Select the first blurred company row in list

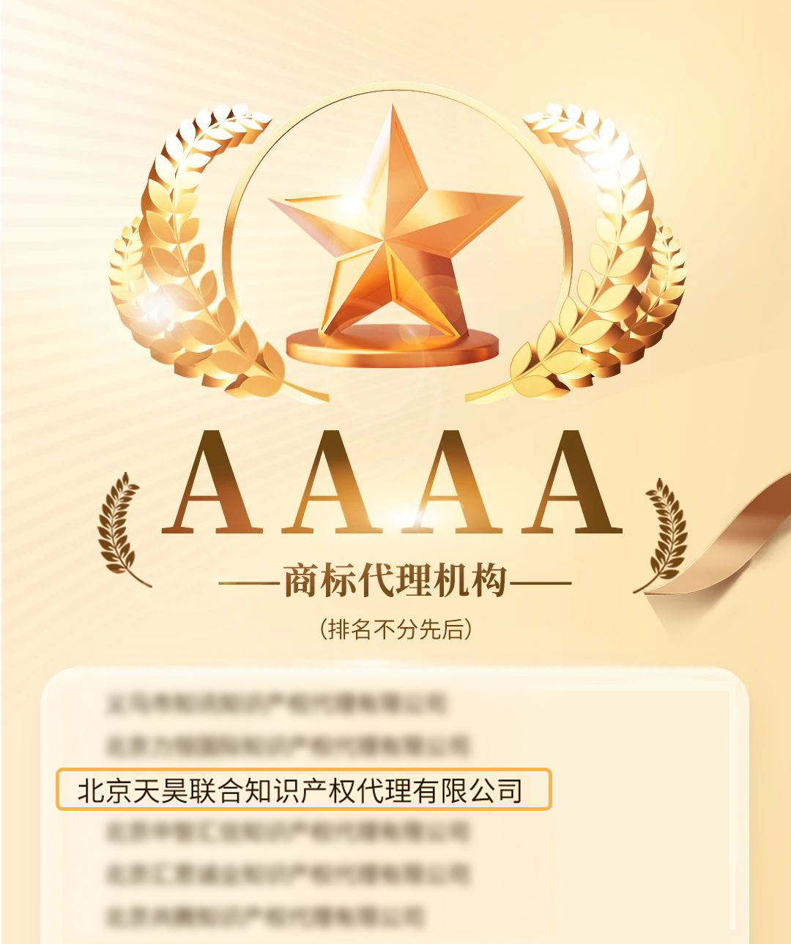pyautogui.click(x=276, y=704)
